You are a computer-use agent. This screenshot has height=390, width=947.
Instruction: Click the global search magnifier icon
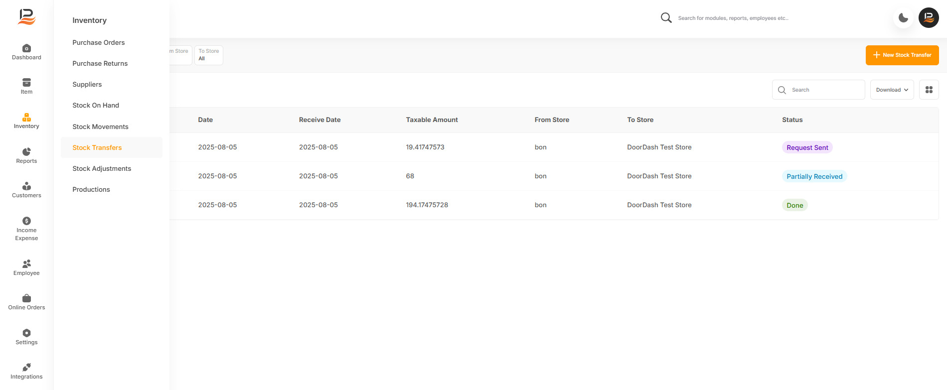tap(666, 18)
